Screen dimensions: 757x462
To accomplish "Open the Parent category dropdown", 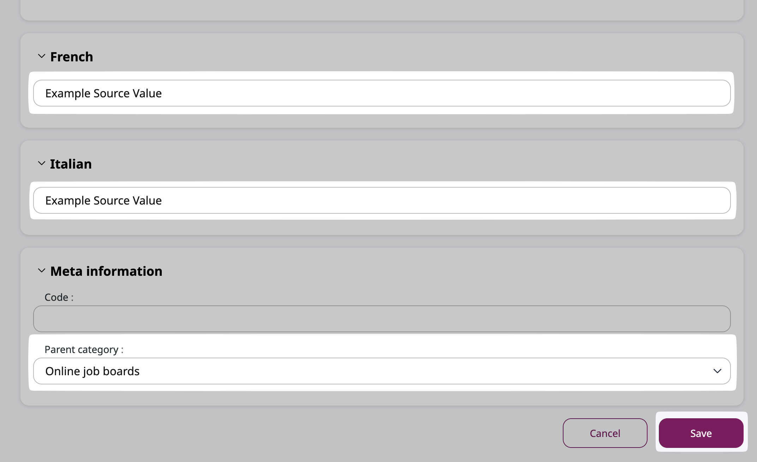I will [x=382, y=371].
